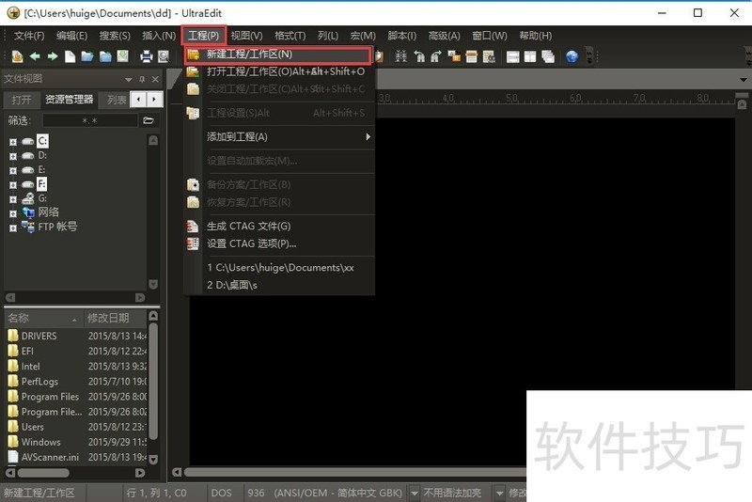Sort file list by 修改日期 column header
The height and width of the screenshot is (502, 752).
[x=114, y=318]
